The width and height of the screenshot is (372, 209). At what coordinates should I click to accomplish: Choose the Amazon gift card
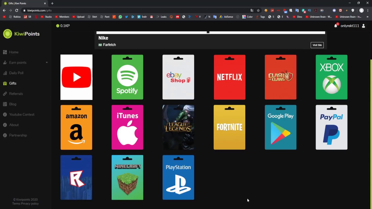click(76, 127)
